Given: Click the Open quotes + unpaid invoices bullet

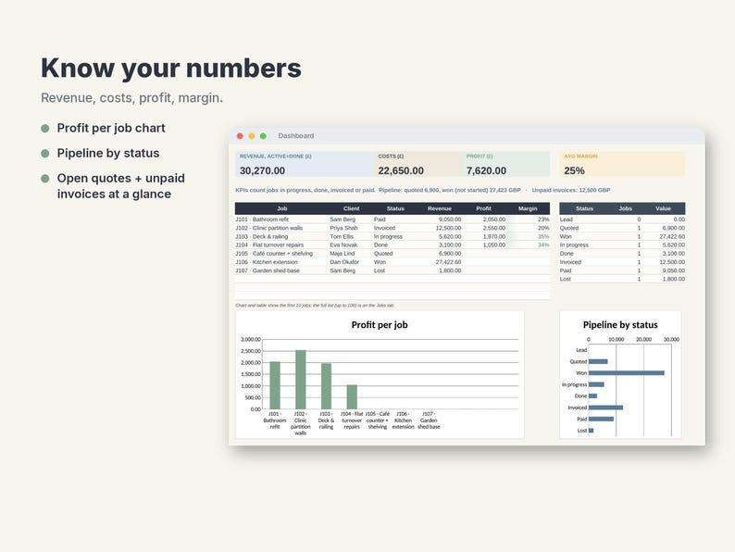Looking at the screenshot, I should (x=121, y=186).
